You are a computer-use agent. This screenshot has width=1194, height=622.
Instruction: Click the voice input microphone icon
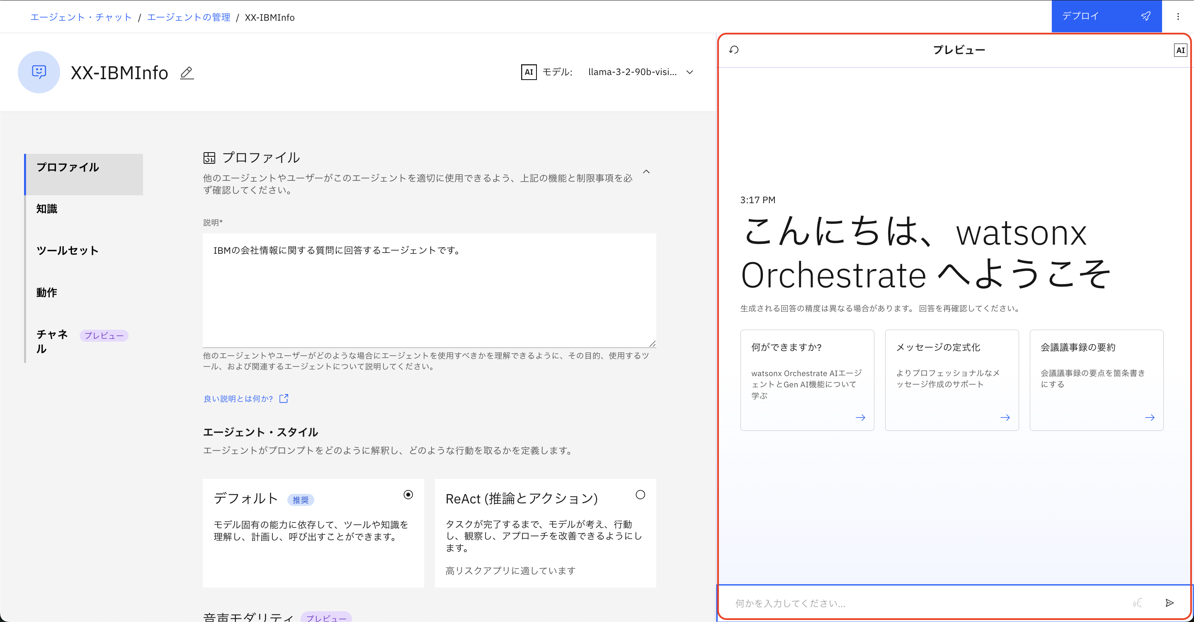[x=1138, y=603]
